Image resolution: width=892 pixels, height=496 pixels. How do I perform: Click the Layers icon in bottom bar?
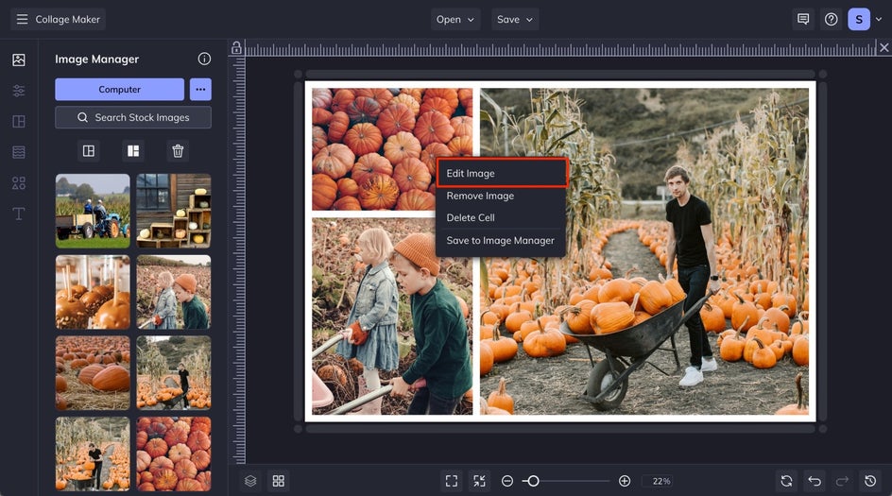(x=250, y=481)
